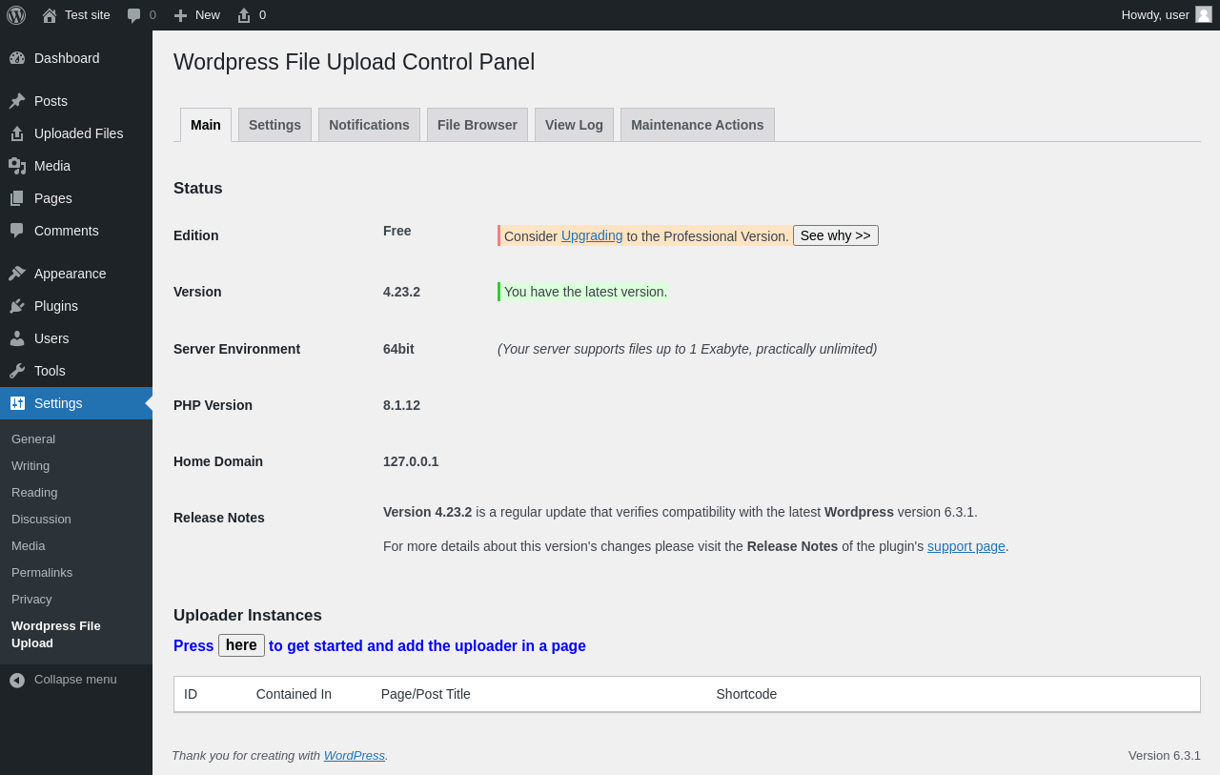Collapse the admin sidebar menu
Viewport: 1220px width, 775px height.
(x=63, y=680)
